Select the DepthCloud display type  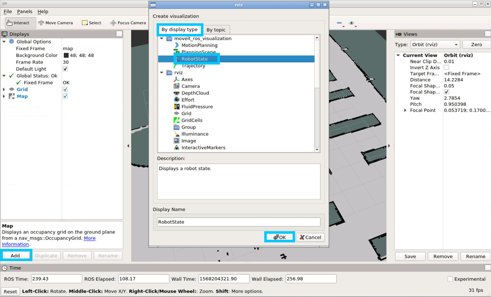(194, 93)
